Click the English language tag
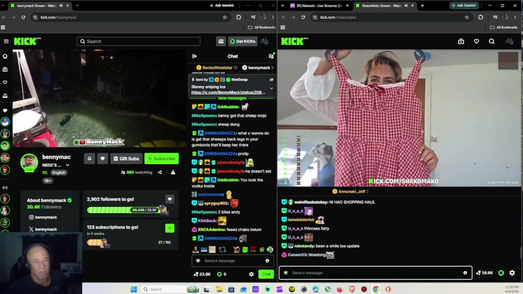Screen dimensions: 523x294 click(59, 172)
